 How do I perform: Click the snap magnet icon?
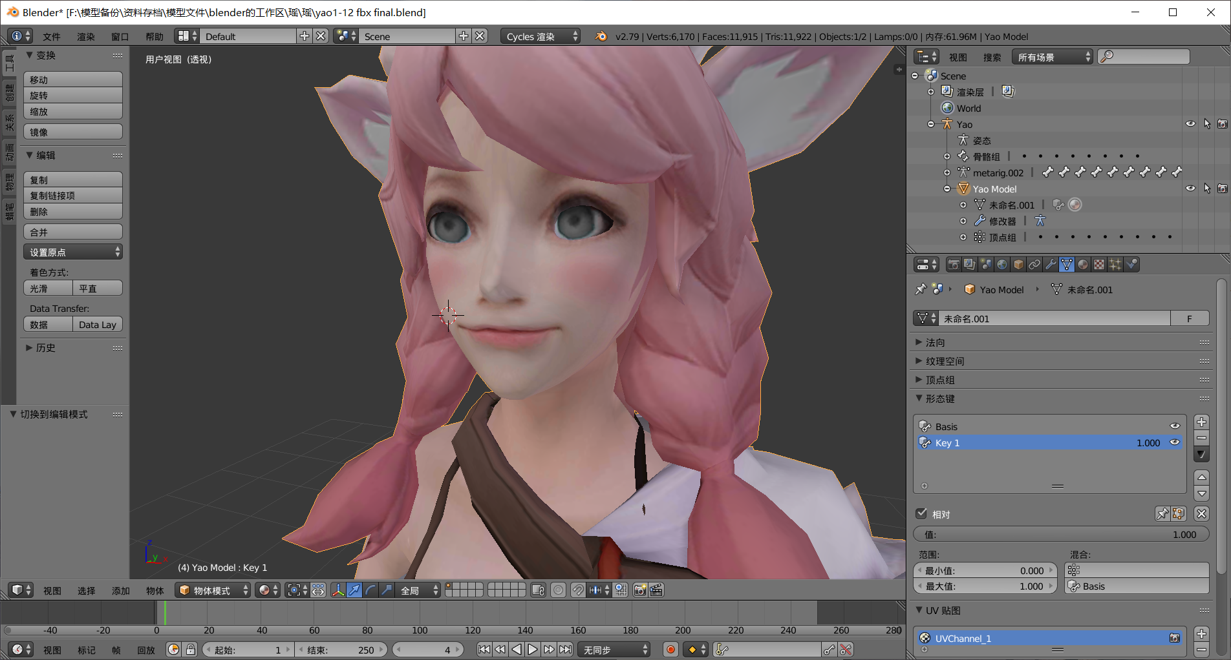tap(578, 590)
